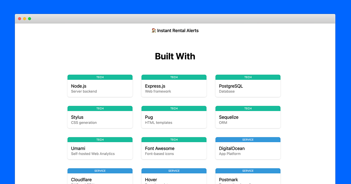Click the 'CSS generation' description text

pos(84,123)
